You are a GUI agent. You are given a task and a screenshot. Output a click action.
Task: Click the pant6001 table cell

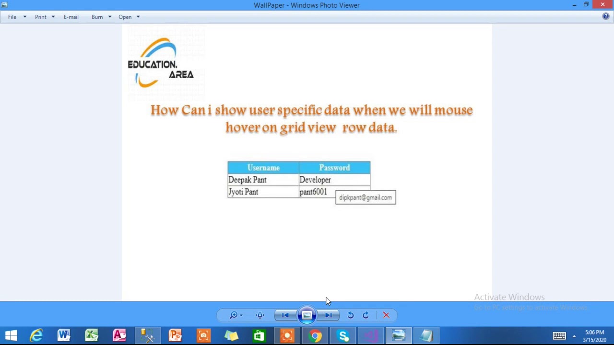(x=334, y=192)
